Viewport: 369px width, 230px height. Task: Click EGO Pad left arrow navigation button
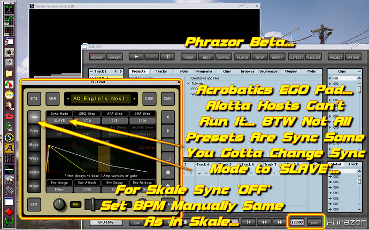[168, 117]
